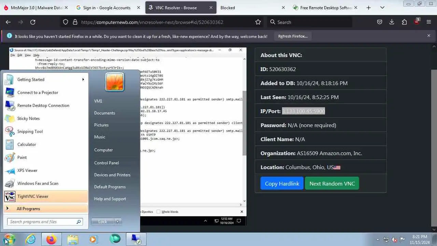Open Remote Desktop Connection in Start menu
The image size is (437, 246).
click(x=46, y=106)
